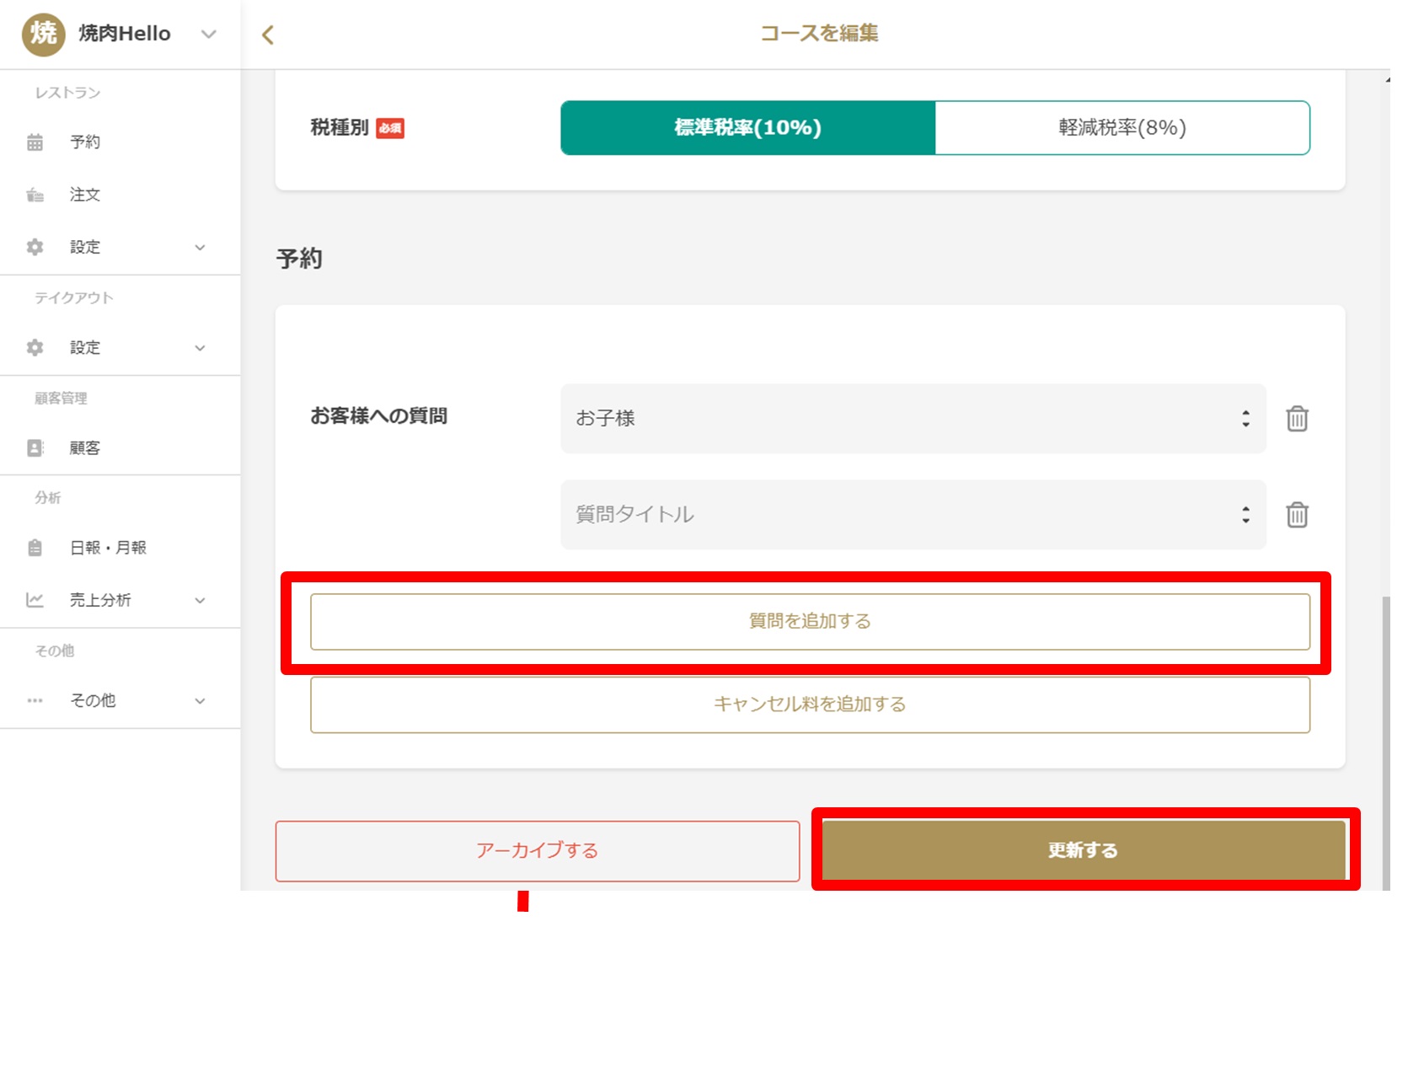Image resolution: width=1408 pixels, height=1066 pixels.
Task: Open the 質問タイトル dropdown
Action: 913,515
